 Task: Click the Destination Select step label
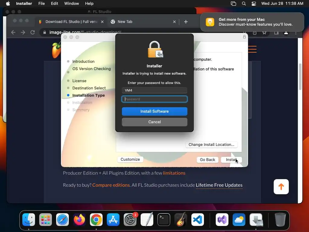pos(89,88)
